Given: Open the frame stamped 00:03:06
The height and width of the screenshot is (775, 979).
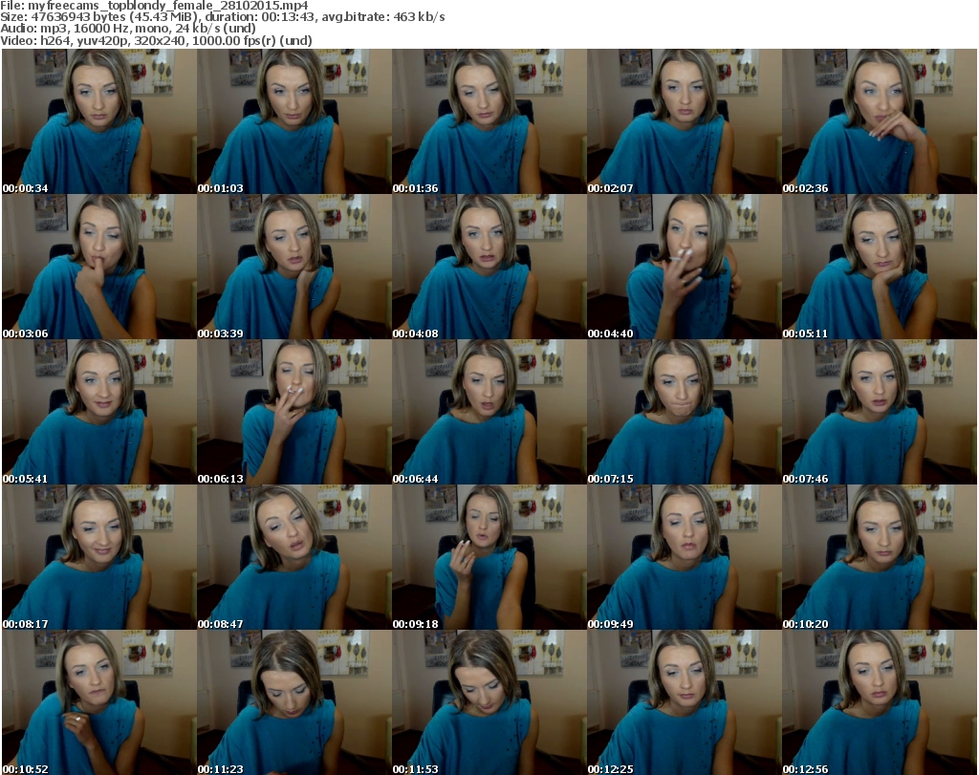Looking at the screenshot, I should pyautogui.click(x=99, y=267).
